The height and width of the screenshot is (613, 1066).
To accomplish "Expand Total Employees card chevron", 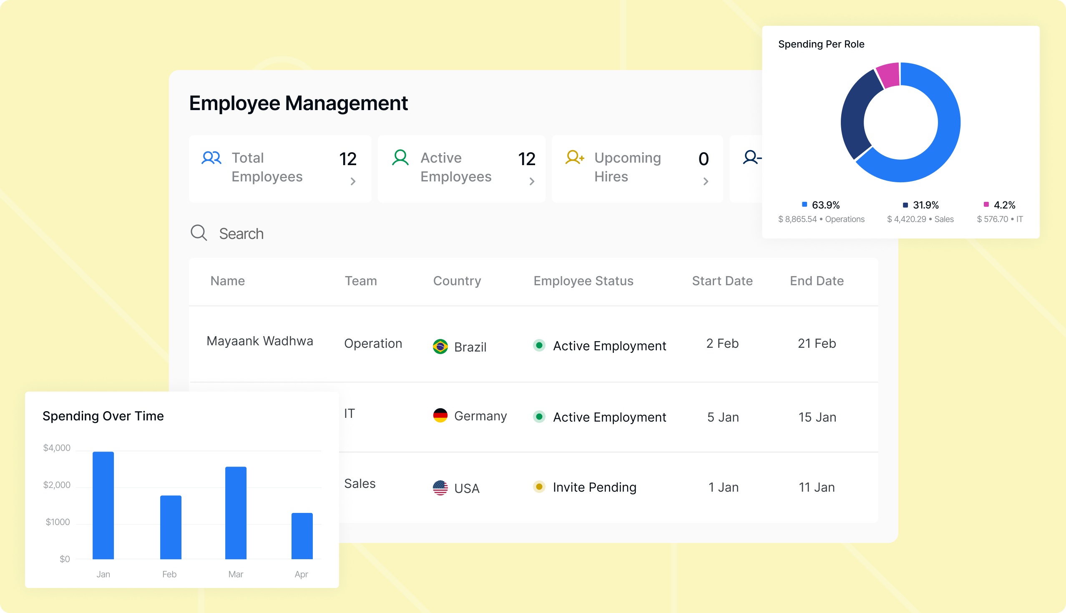I will [x=353, y=181].
